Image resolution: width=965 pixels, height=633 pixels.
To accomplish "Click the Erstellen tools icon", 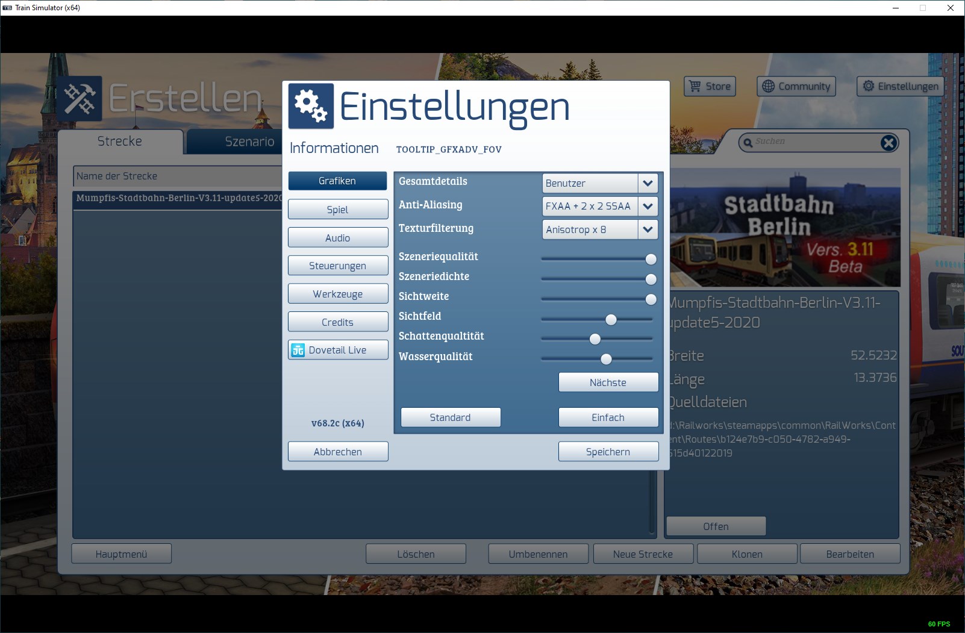I will pyautogui.click(x=80, y=98).
